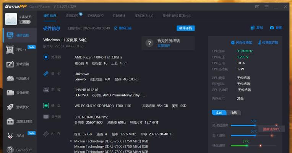Screen dimensions: 292x153
Task: Open 录像截图 recording section
Action: tap(20, 93)
